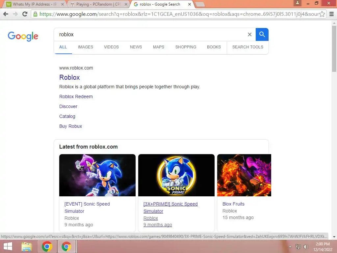Click the URL address bar
The width and height of the screenshot is (337, 253).
(x=178, y=14)
